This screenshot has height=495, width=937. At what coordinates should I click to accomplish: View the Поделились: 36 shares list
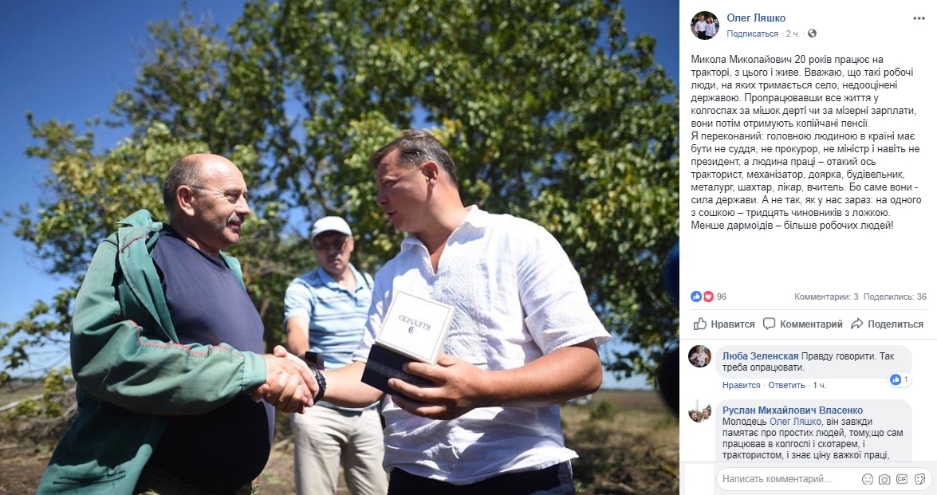click(x=895, y=297)
